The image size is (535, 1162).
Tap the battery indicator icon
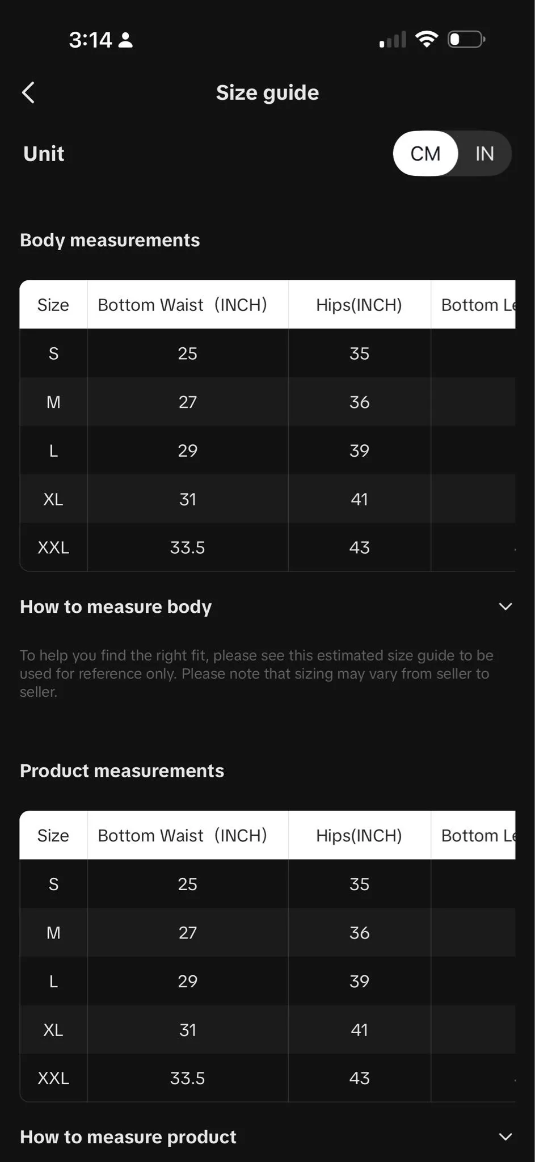(466, 39)
